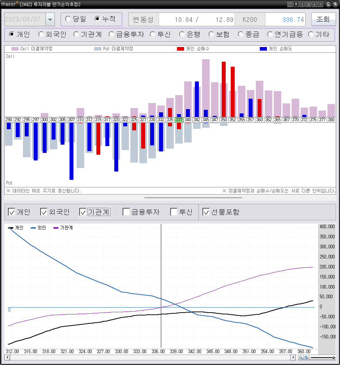Image resolution: width=340 pixels, height=365 pixels.
Task: Select the 금융투자 investor radio button
Action: [x=111, y=34]
